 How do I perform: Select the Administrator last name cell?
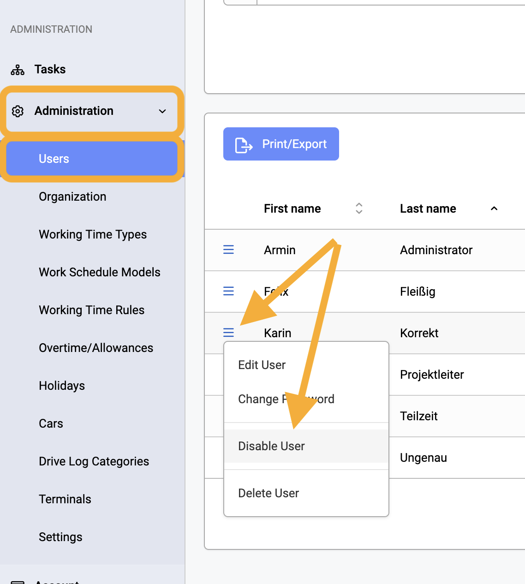436,250
